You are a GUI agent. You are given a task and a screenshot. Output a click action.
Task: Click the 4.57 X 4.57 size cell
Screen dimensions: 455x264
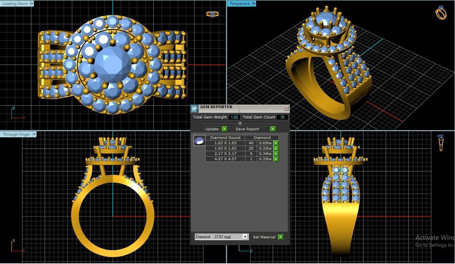[226, 159]
